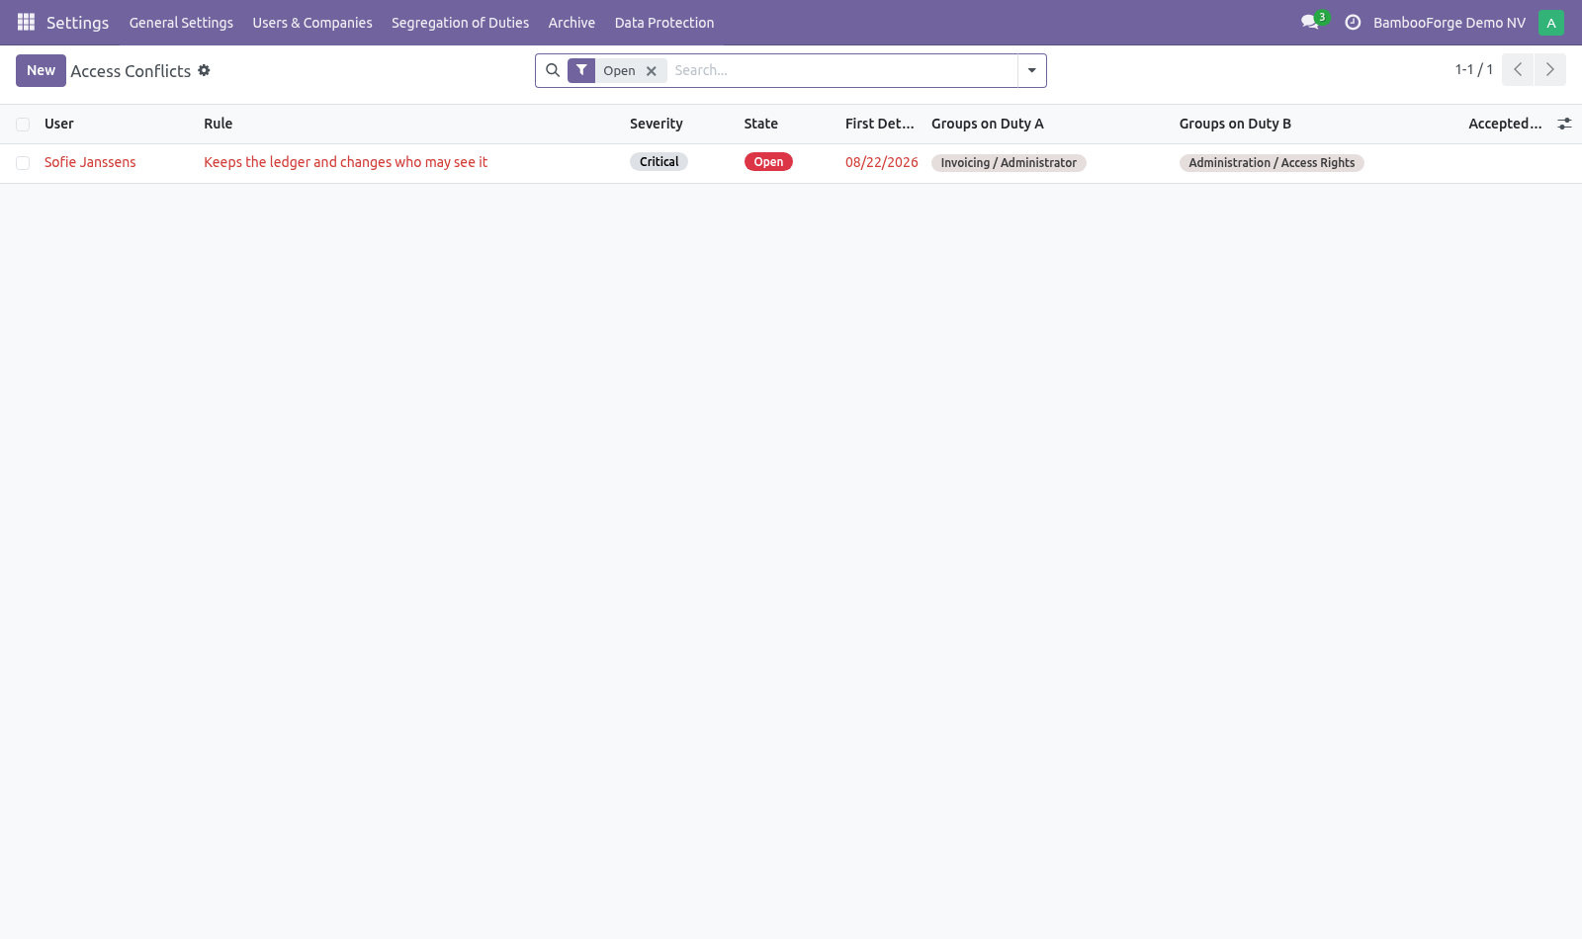
Task: Open the conversations messages icon
Action: point(1310,22)
